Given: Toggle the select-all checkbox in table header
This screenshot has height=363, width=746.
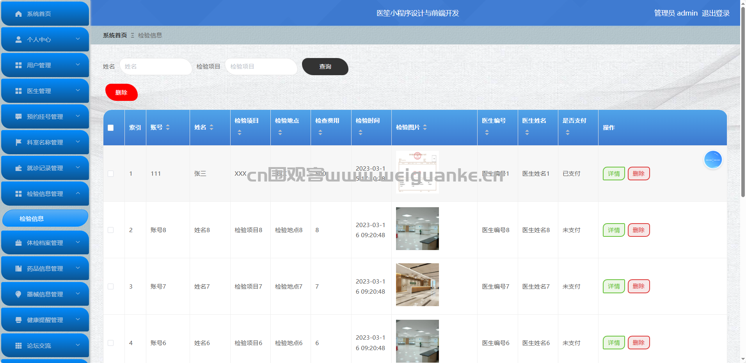Looking at the screenshot, I should [111, 128].
